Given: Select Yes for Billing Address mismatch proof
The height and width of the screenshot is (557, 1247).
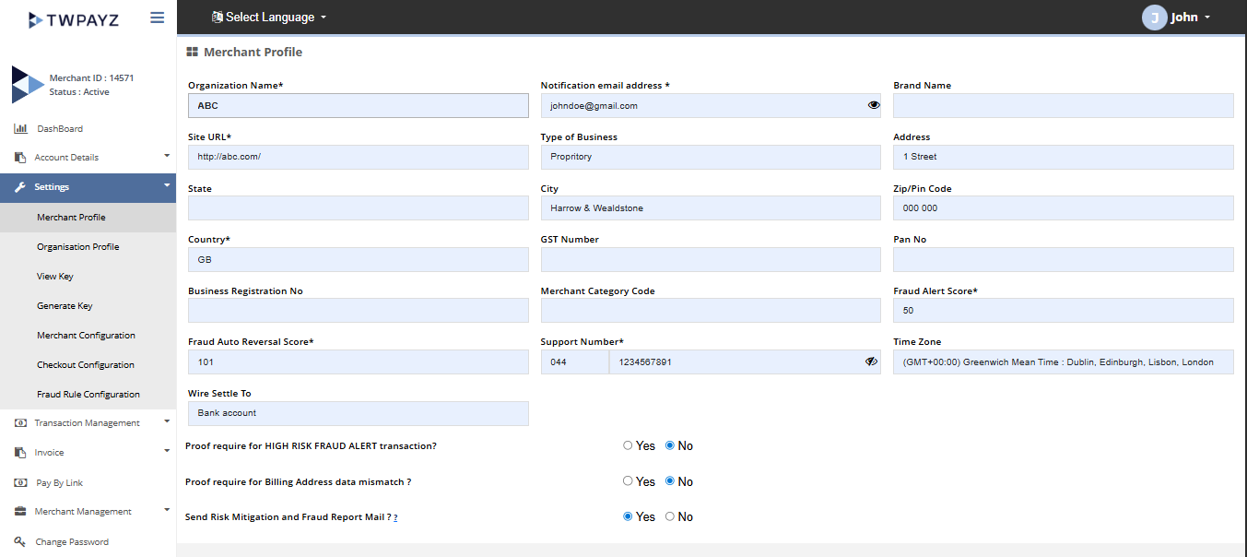Looking at the screenshot, I should 628,481.
